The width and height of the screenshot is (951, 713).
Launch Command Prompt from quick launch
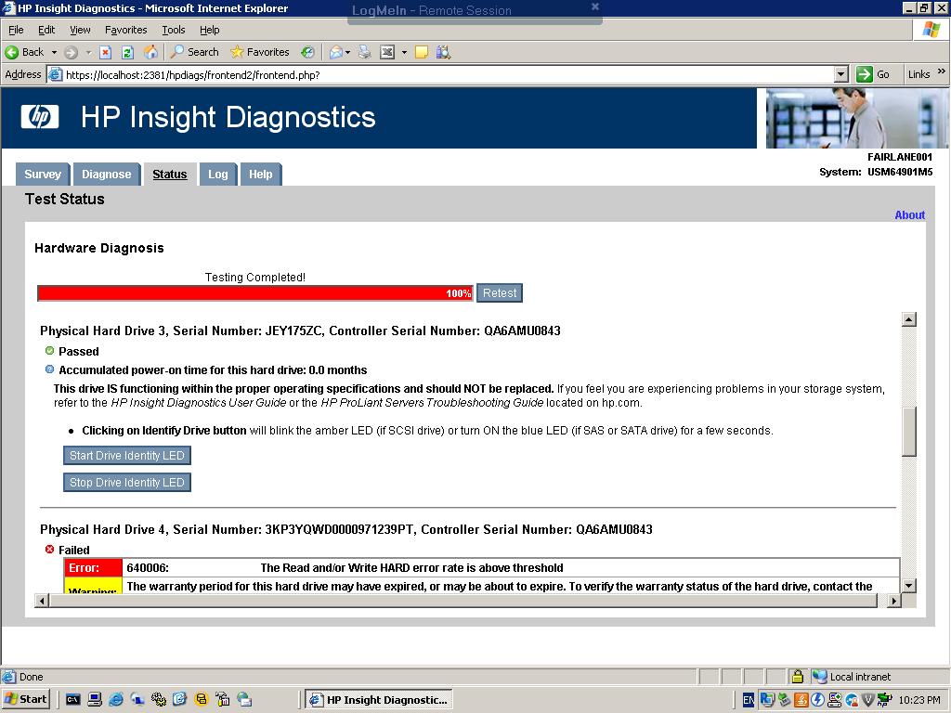pyautogui.click(x=73, y=699)
